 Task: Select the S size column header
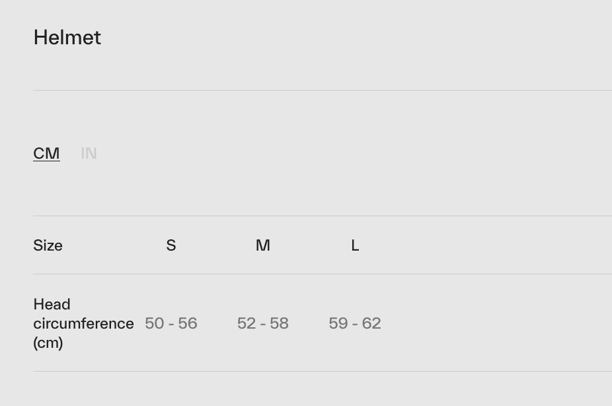(x=171, y=245)
